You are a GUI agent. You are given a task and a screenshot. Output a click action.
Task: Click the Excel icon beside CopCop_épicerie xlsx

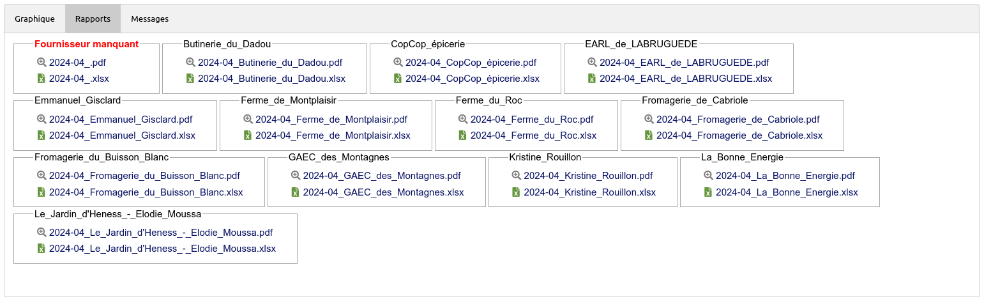point(398,79)
